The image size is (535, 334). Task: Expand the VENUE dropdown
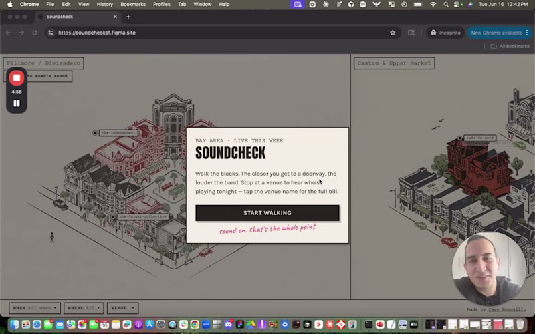(123, 308)
